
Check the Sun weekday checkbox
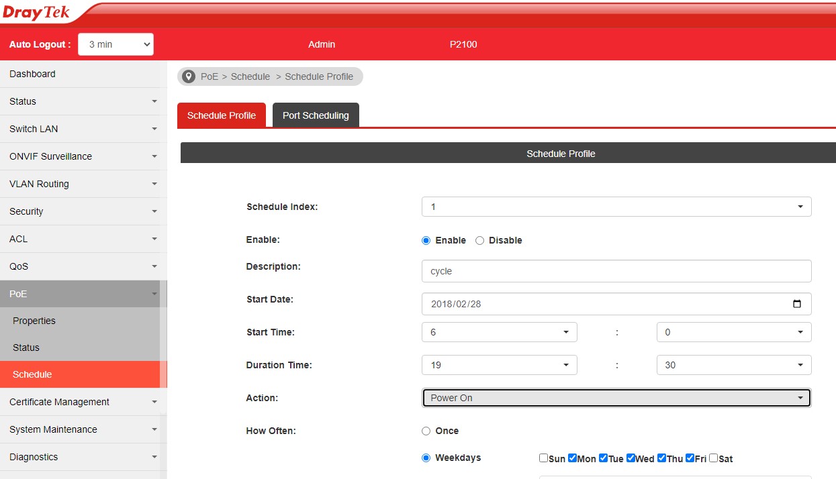point(543,458)
